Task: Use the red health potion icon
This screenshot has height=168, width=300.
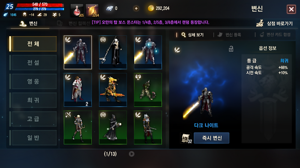Action: coord(77,10)
